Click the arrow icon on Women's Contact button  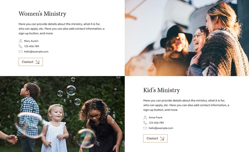coord(37,62)
